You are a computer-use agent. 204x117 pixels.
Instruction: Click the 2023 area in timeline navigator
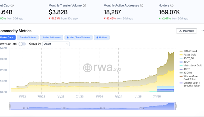64,108
